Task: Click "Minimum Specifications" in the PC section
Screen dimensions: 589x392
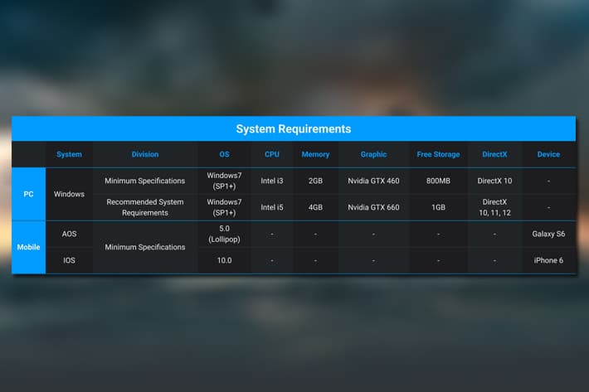Action: pos(145,181)
